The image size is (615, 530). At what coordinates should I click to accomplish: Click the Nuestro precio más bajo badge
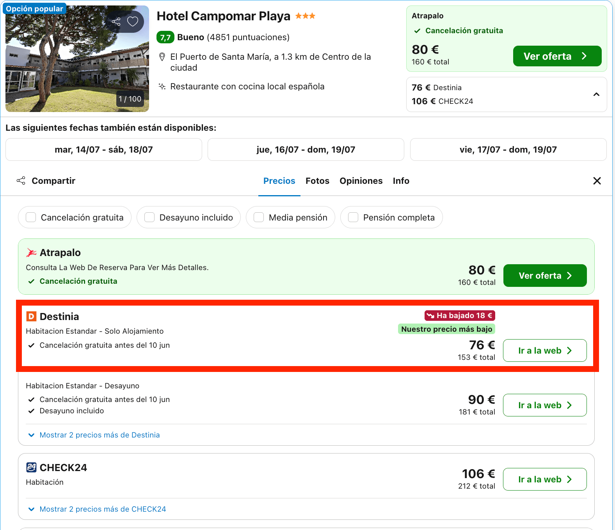[446, 329]
